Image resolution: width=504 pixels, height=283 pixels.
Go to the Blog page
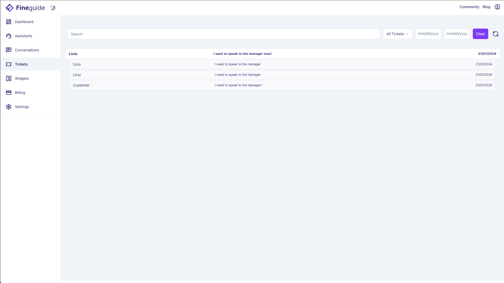pyautogui.click(x=486, y=7)
